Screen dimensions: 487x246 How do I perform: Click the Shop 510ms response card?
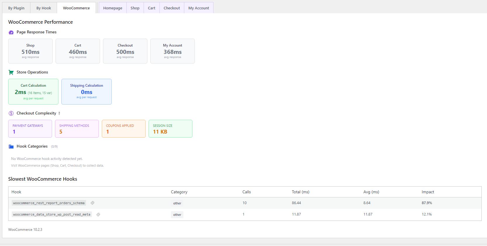coord(30,51)
